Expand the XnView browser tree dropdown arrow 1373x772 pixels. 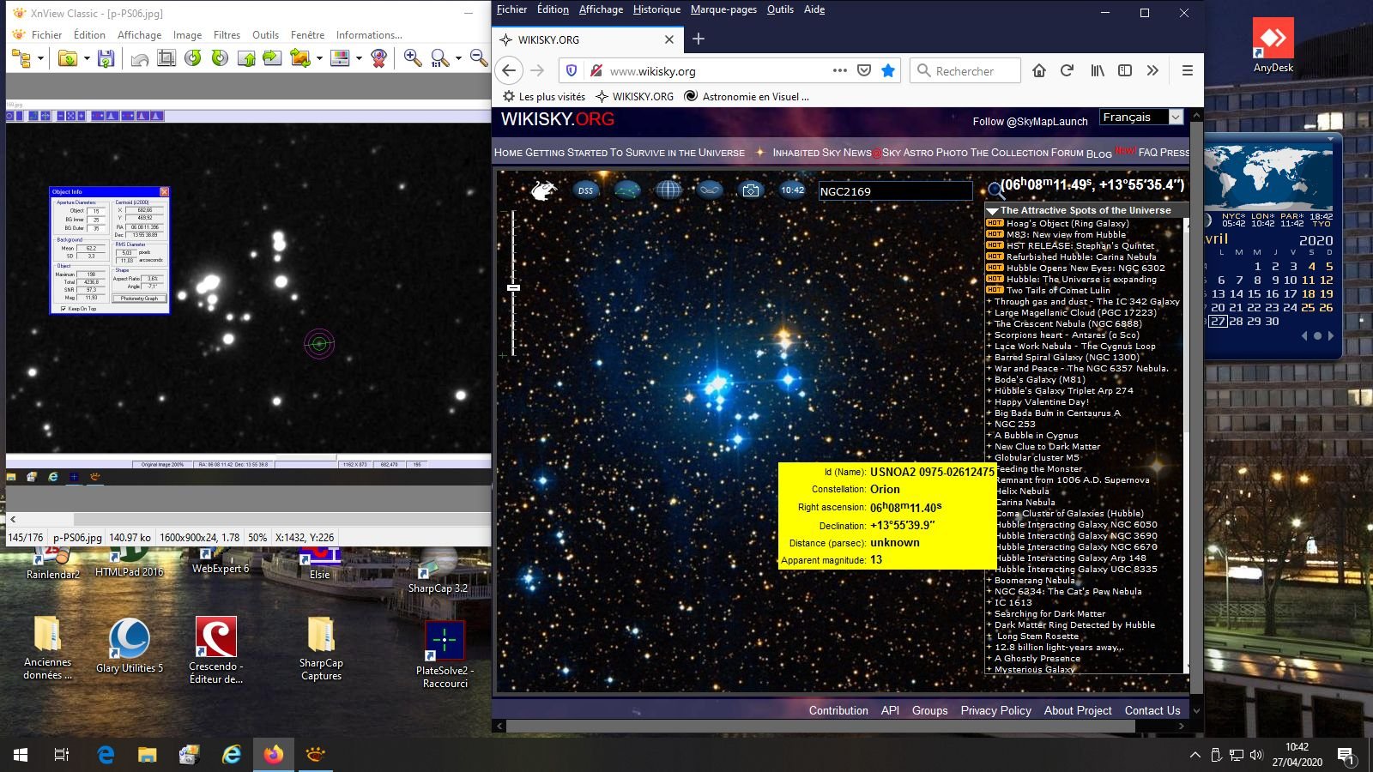[x=39, y=58]
